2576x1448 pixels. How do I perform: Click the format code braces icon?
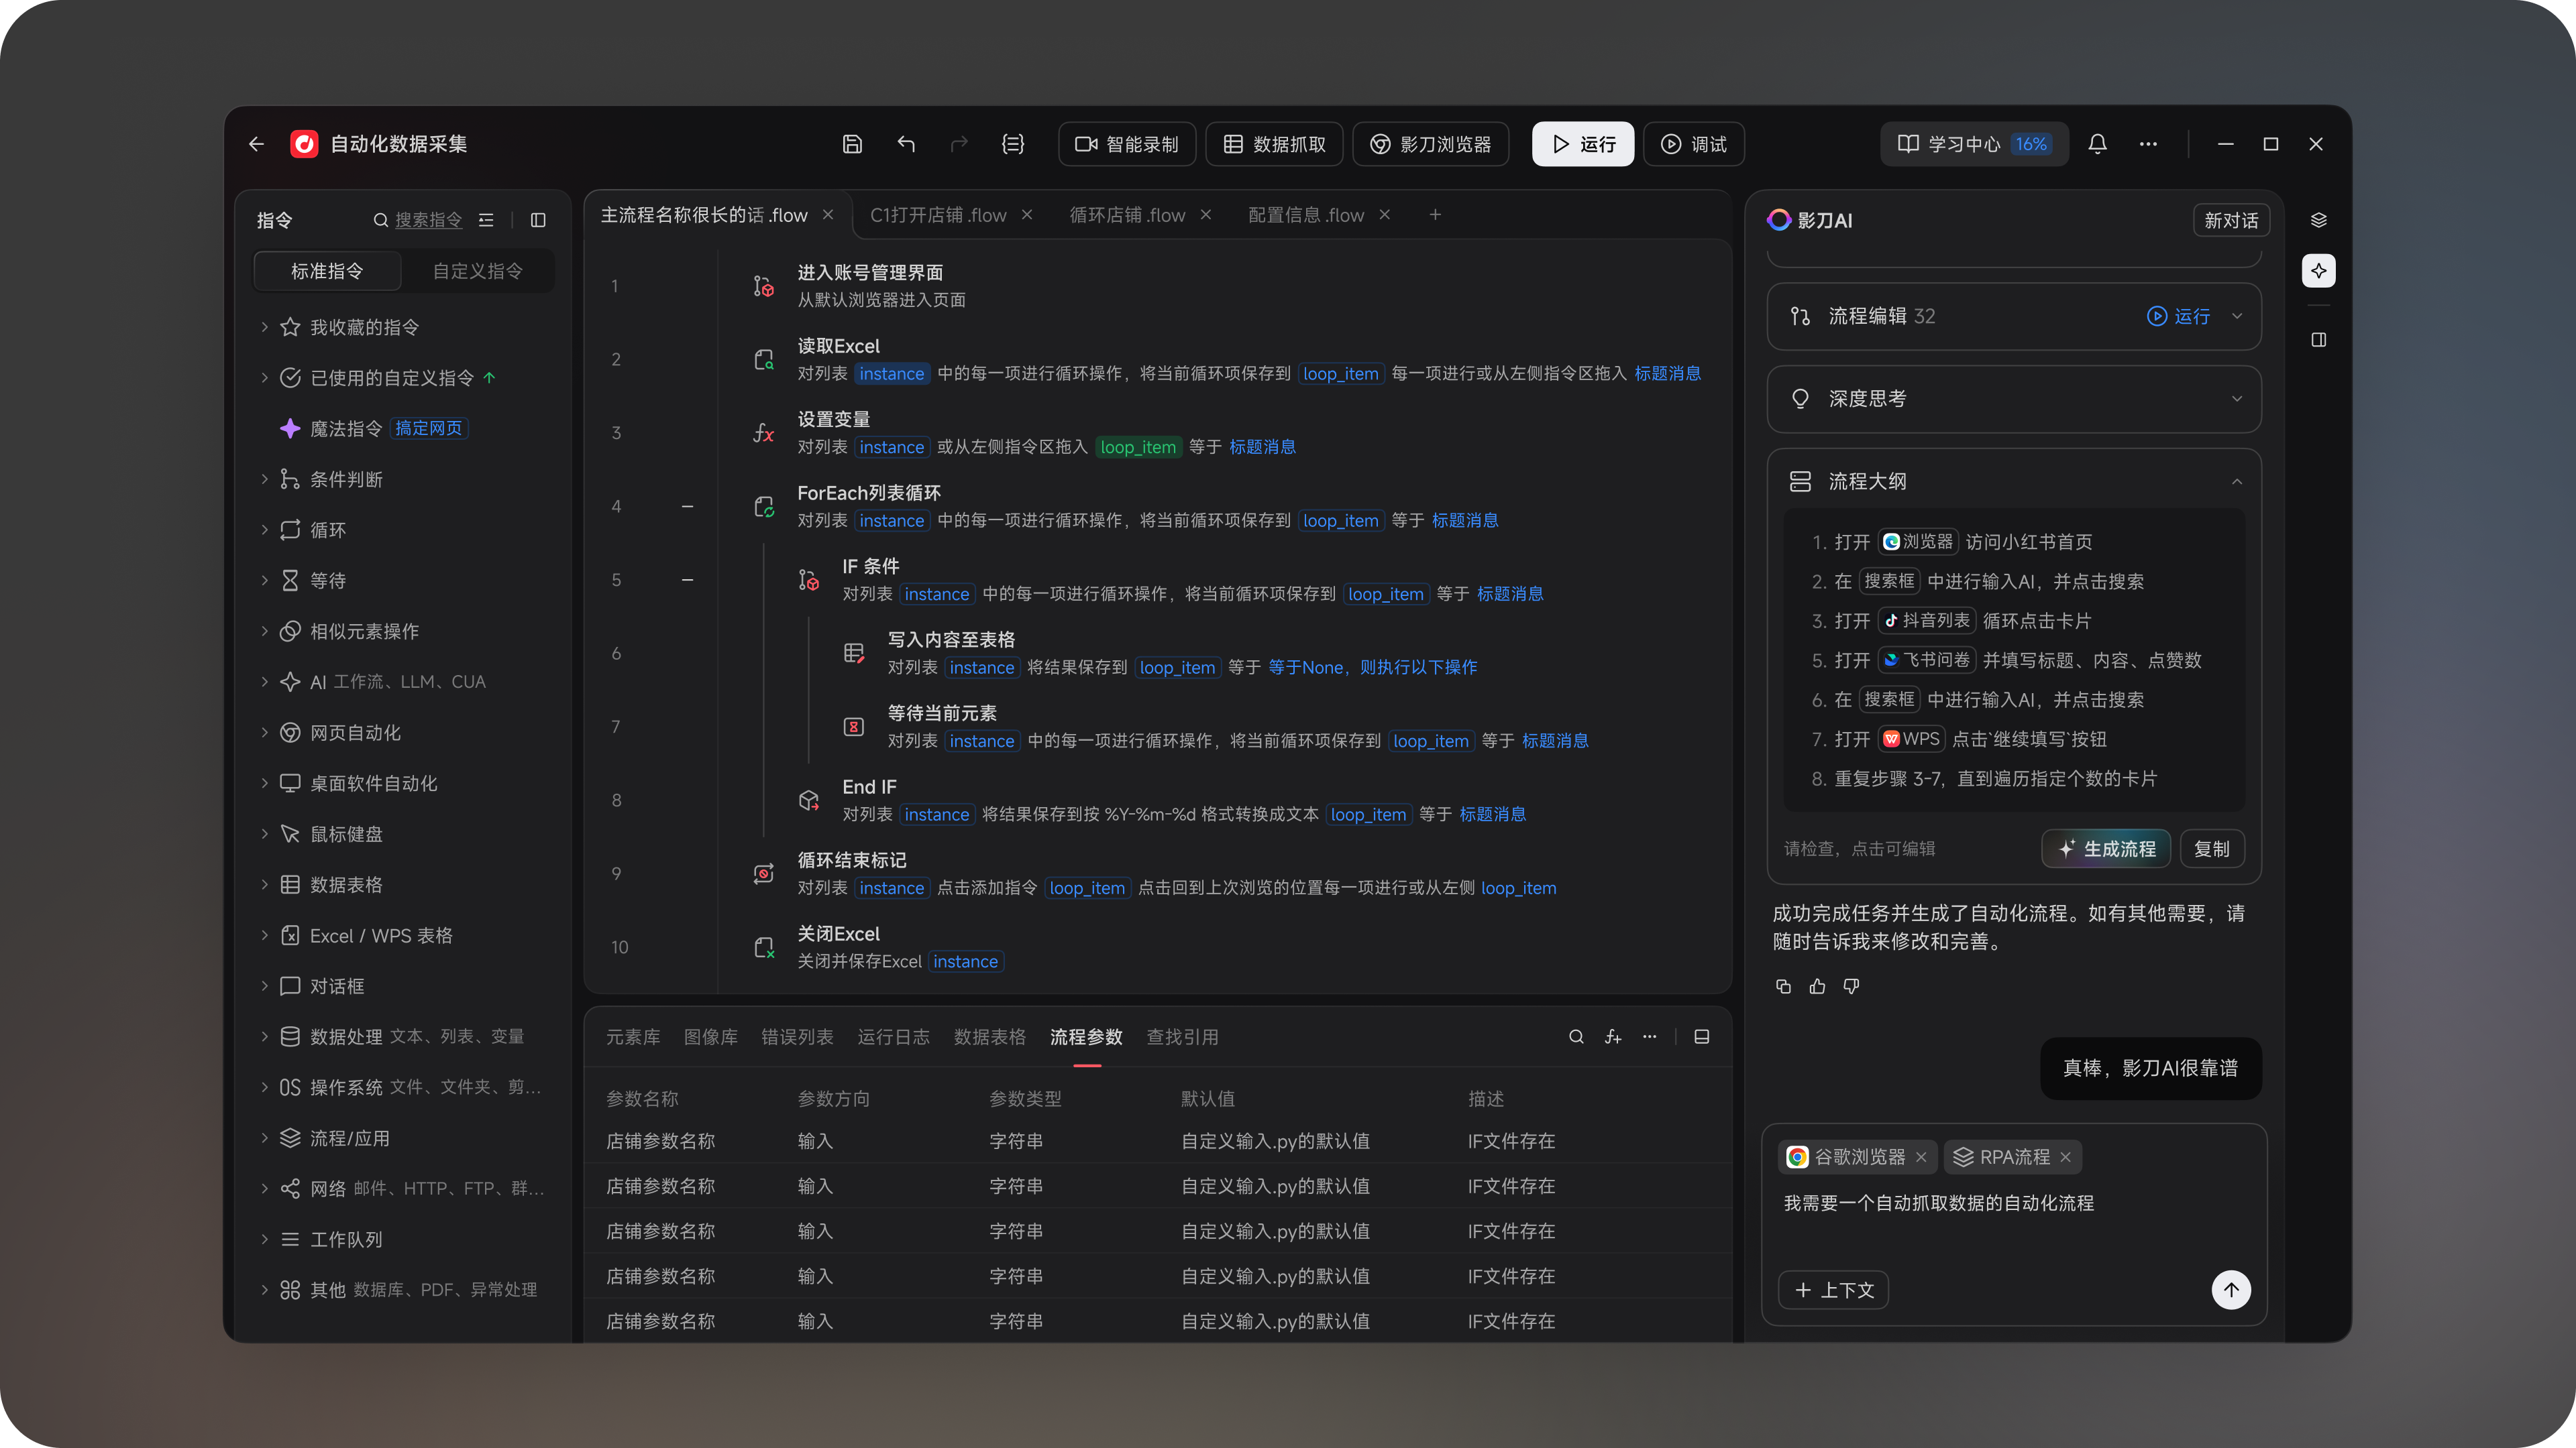click(x=1013, y=144)
